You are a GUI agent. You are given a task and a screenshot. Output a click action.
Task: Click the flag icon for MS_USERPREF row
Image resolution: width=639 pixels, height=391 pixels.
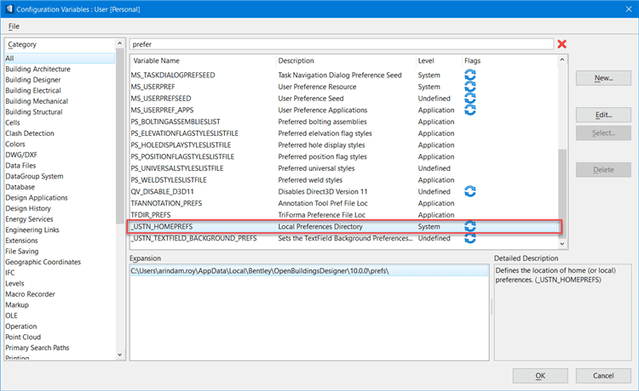pyautogui.click(x=469, y=87)
